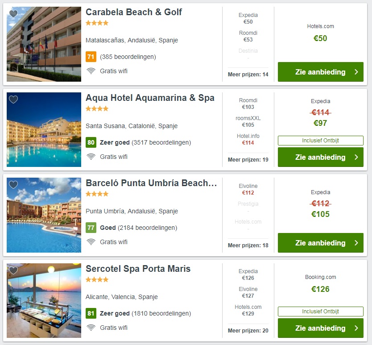The width and height of the screenshot is (372, 345).
Task: Toggle the favorite heart on Aqua Hotel Aquamarina
Action: [x=13, y=99]
